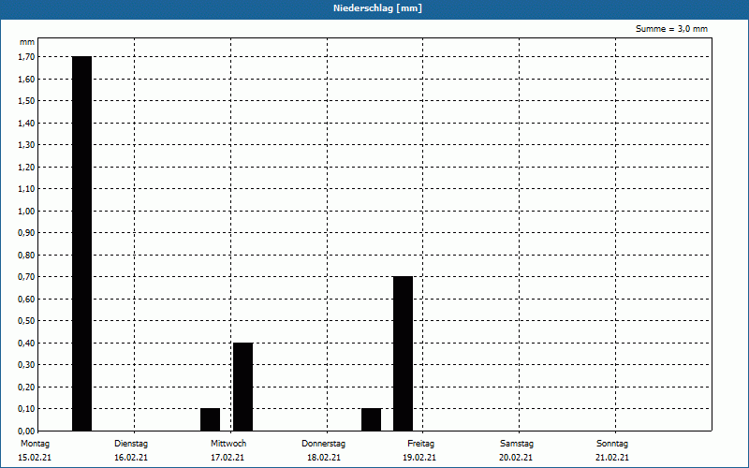Click the mm unit label above y-axis
This screenshot has width=749, height=468.
coord(27,42)
